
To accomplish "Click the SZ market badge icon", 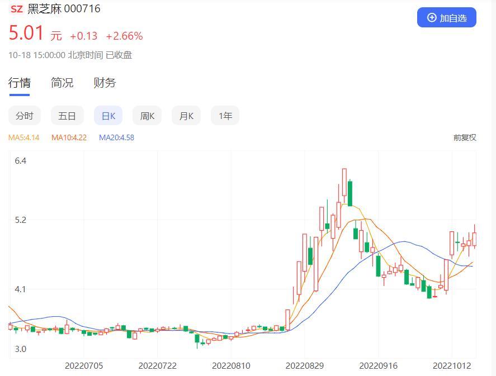I will click(16, 9).
